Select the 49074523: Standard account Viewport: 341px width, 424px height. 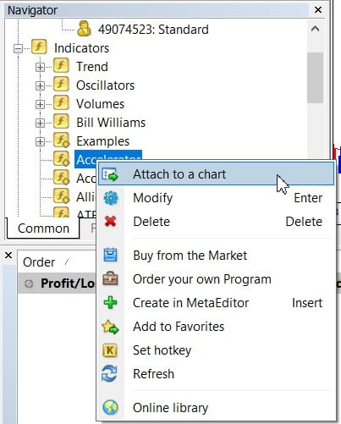(153, 30)
